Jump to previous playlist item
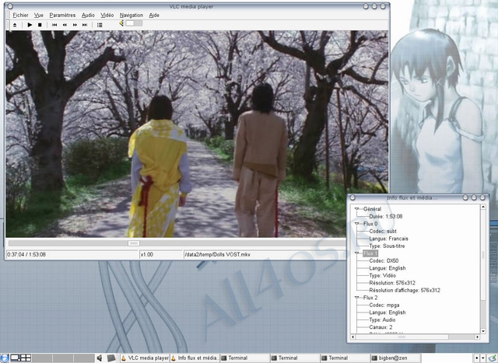Screen dimensions: 498x363 (x=54, y=25)
